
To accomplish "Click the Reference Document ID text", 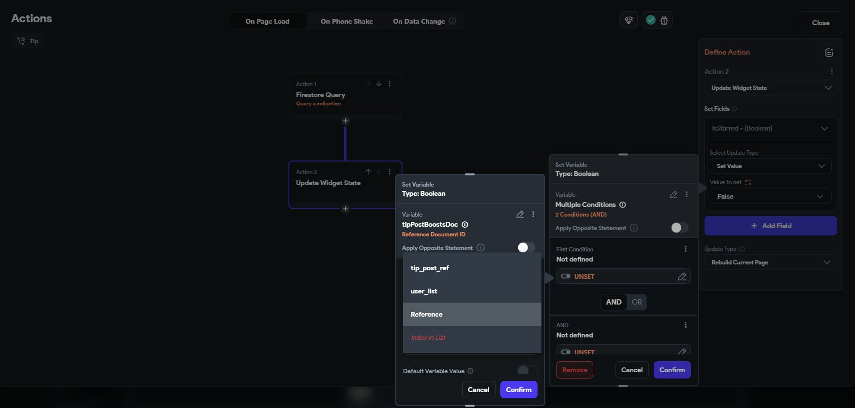I will tap(434, 234).
